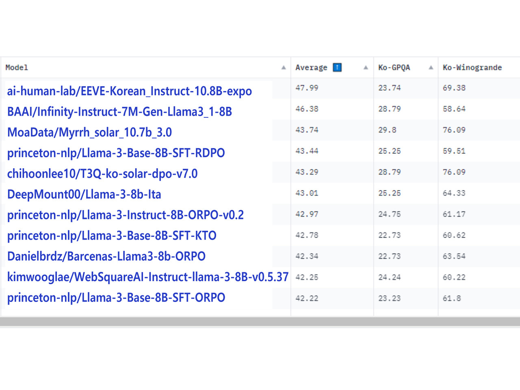Click the horizontal scrollbar below the table

(x=260, y=322)
